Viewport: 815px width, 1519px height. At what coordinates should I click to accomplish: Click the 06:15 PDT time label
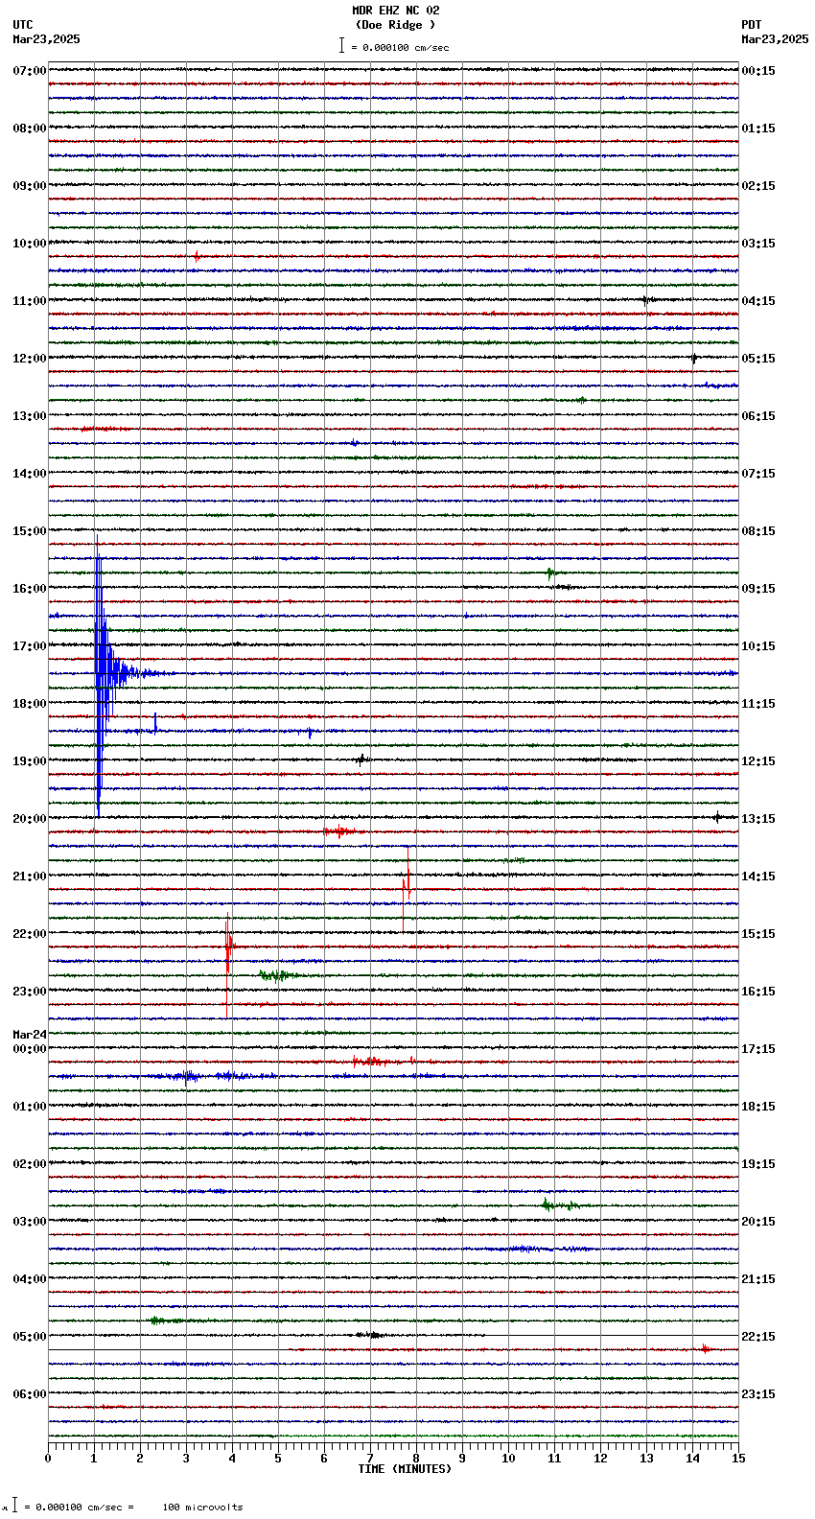[758, 416]
